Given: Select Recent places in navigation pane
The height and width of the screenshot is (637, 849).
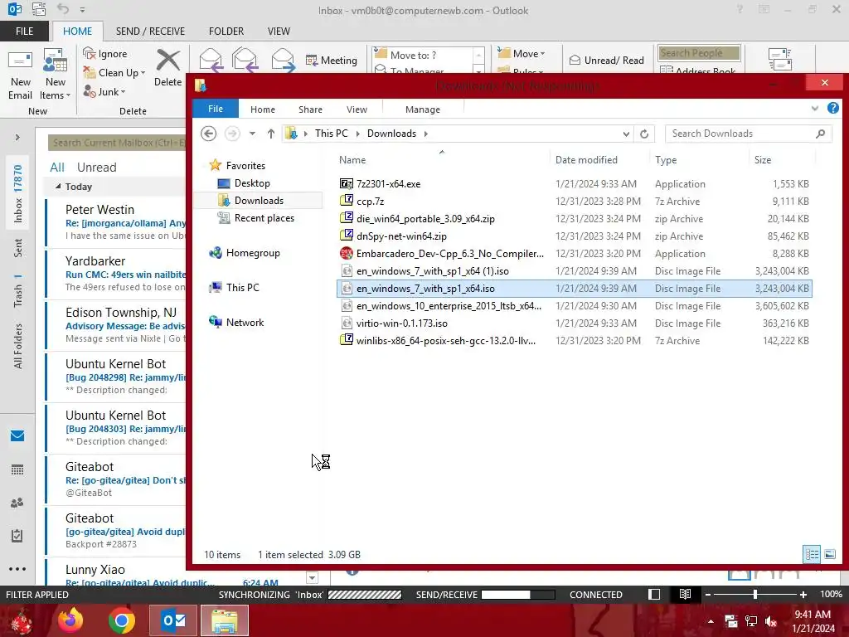Looking at the screenshot, I should 264,218.
